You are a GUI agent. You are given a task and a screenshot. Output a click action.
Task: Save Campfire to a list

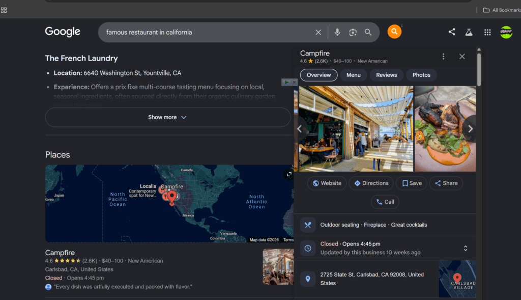(411, 183)
